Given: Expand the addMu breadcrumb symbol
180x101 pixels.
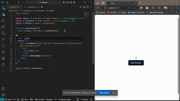Looking at the screenshot, I should pyautogui.click(x=51, y=11).
